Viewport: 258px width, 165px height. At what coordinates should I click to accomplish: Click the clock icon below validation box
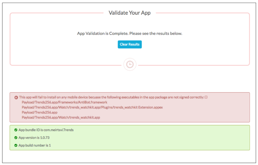pyautogui.click(x=130, y=64)
